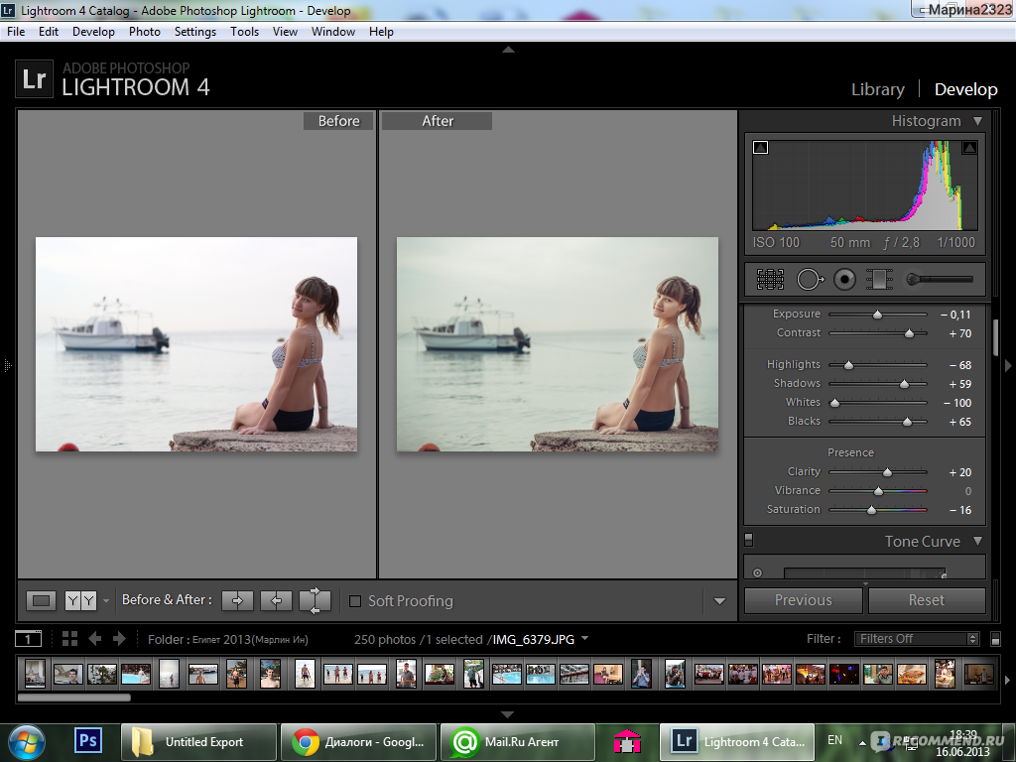This screenshot has width=1016, height=762.
Task: Toggle the Tone Curve panel on/off switch
Action: (749, 540)
